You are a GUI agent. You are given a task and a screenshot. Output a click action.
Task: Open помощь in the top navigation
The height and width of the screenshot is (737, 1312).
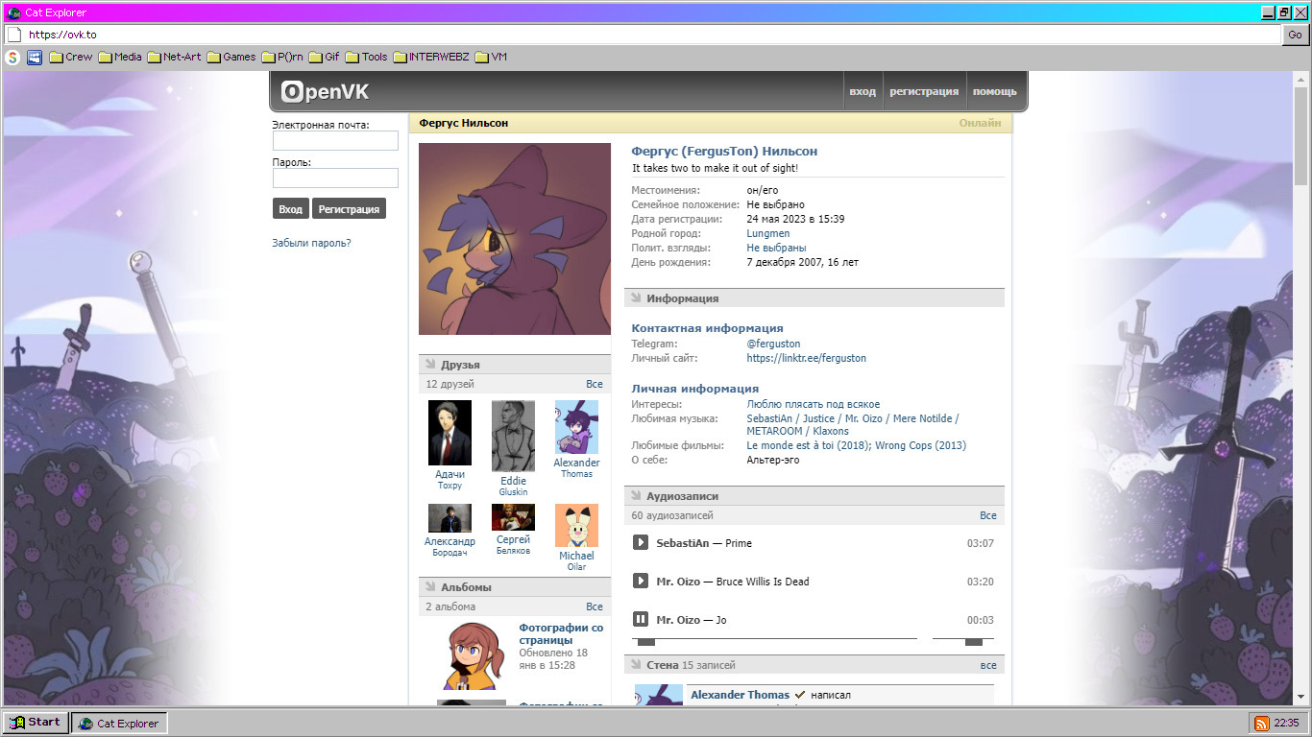pyautogui.click(x=995, y=91)
